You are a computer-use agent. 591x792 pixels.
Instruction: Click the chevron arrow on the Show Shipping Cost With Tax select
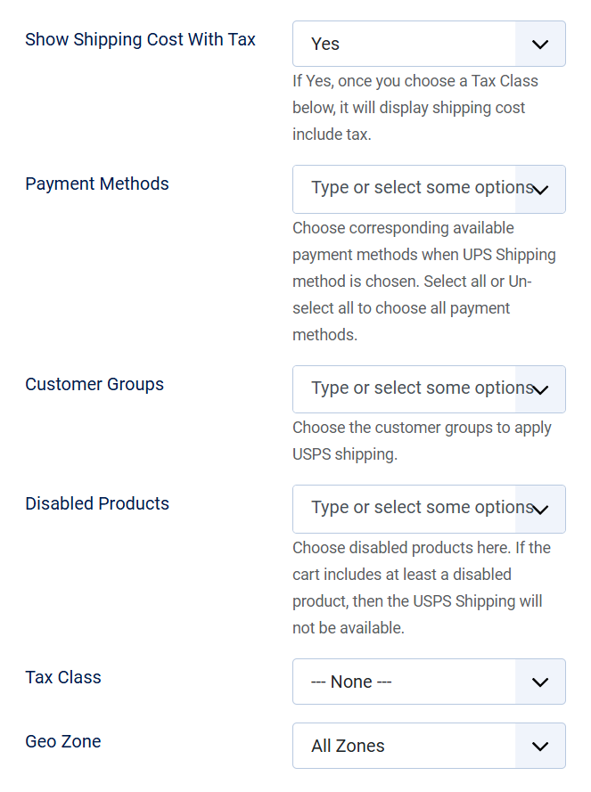[540, 44]
